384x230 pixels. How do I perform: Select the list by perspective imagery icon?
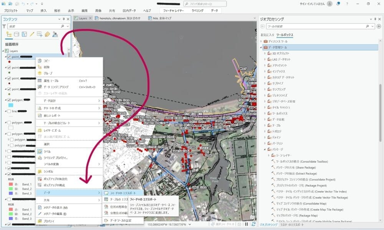(x=55, y=34)
